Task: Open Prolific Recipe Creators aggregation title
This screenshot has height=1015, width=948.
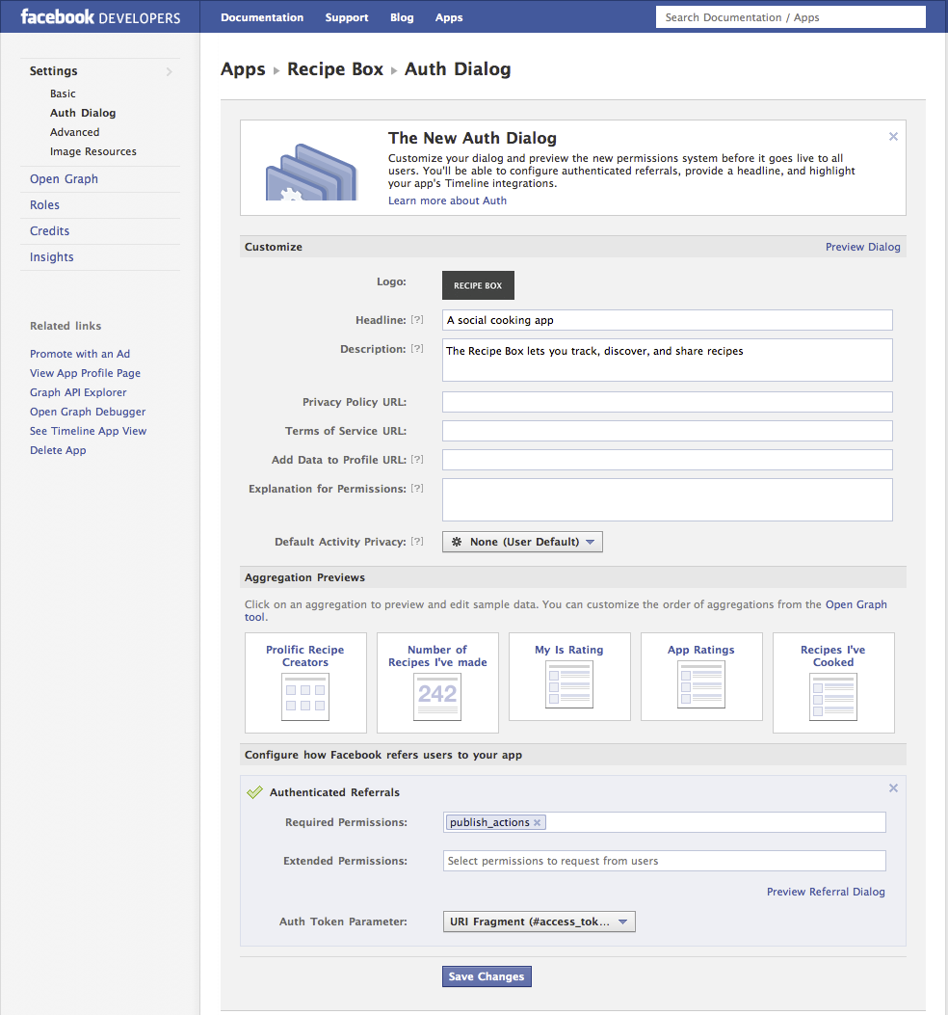Action: (x=305, y=655)
